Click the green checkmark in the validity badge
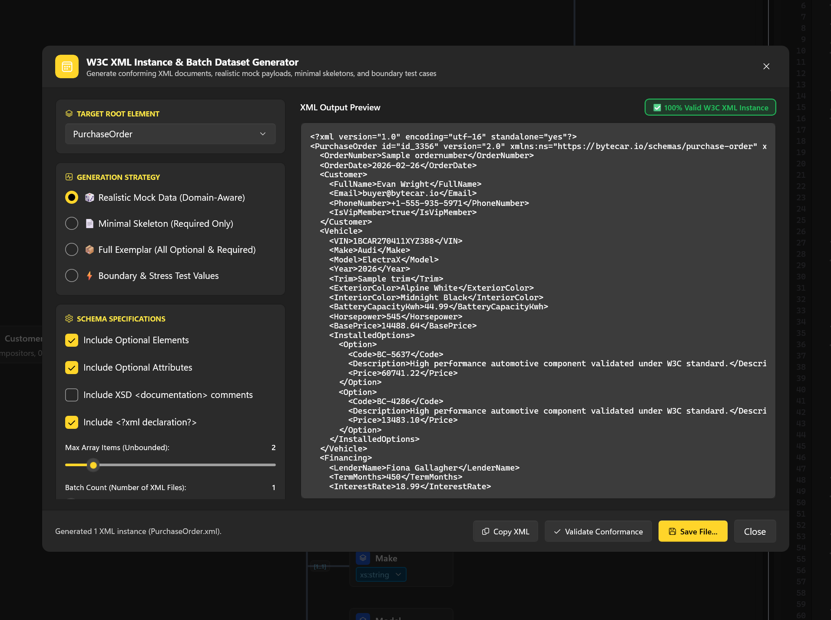The image size is (831, 620). coord(657,108)
